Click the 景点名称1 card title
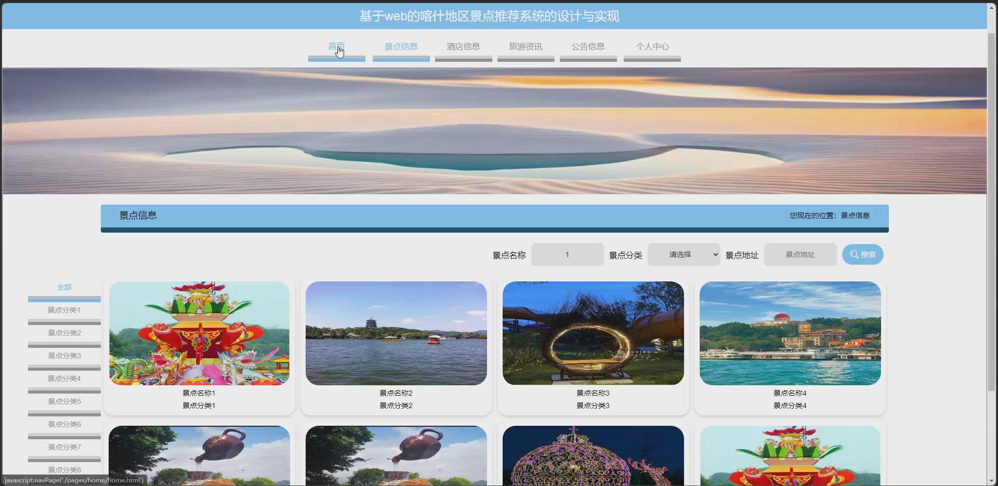 coord(199,393)
